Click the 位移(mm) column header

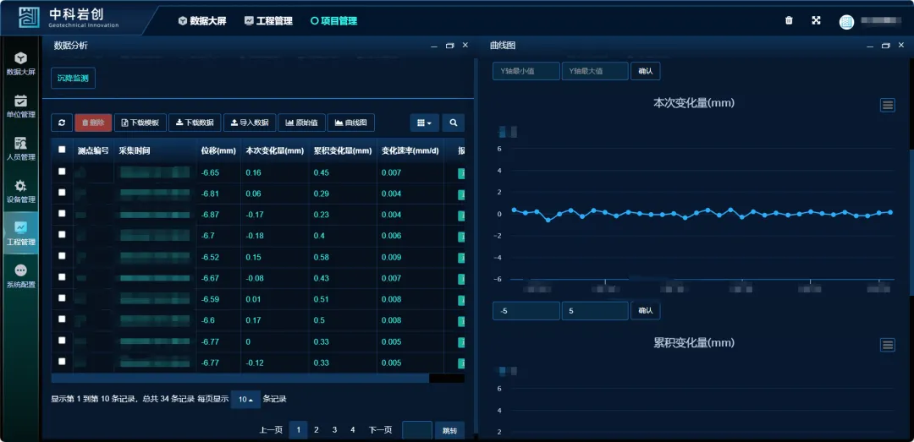tap(218, 150)
